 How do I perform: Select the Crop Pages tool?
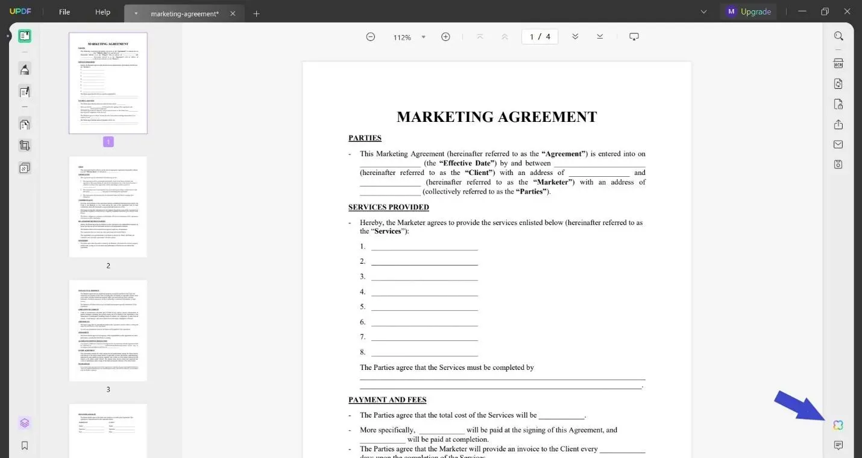coord(25,145)
